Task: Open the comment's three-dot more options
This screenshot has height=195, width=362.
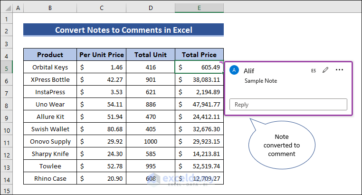Action: 339,70
